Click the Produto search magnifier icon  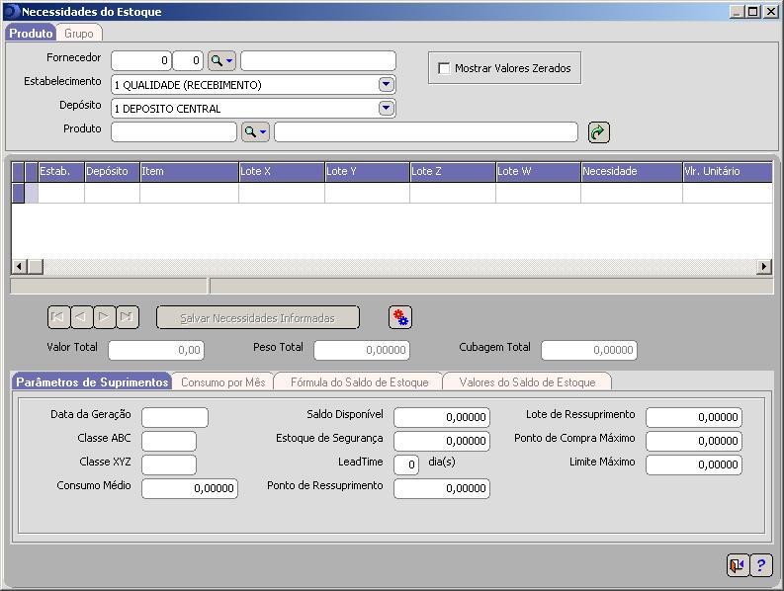[x=251, y=132]
